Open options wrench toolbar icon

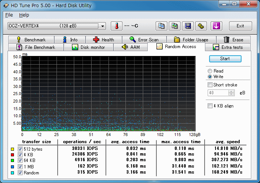coord(201,26)
